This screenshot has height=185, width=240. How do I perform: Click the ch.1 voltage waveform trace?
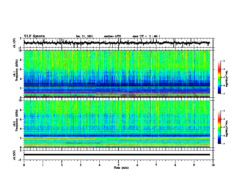[117, 43]
